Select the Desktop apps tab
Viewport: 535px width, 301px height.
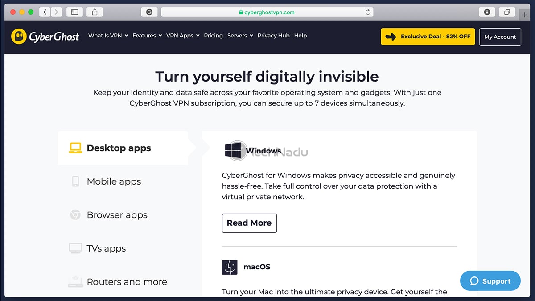tap(123, 148)
